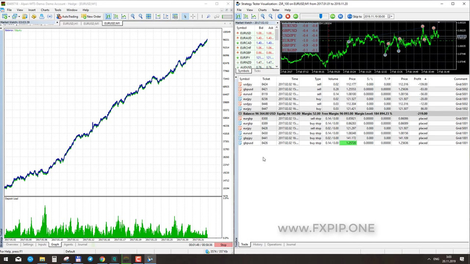Screen dimensions: 470x264
Task: Switch to Ticks tab in Market Watch
Action: coord(257,71)
